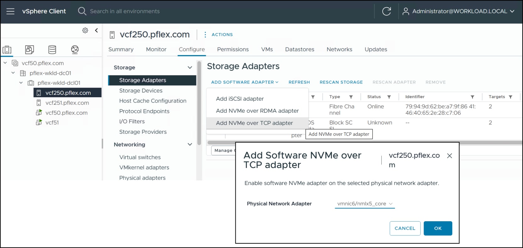Select the vcf51 virtual machine in the tree

click(52, 123)
